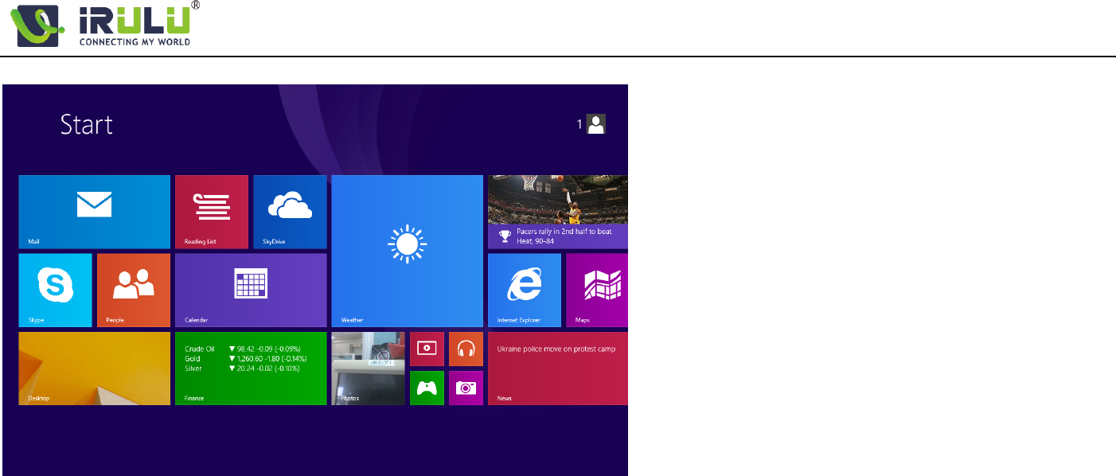The height and width of the screenshot is (476, 1116).
Task: Launch the Games controller tile
Action: pyautogui.click(x=427, y=388)
